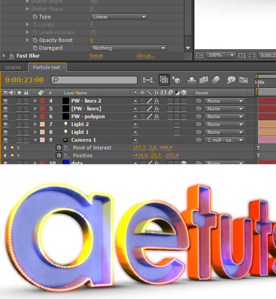Click the effect controls scroll down arrow
Viewport: 276px width, 299px height.
tap(188, 48)
